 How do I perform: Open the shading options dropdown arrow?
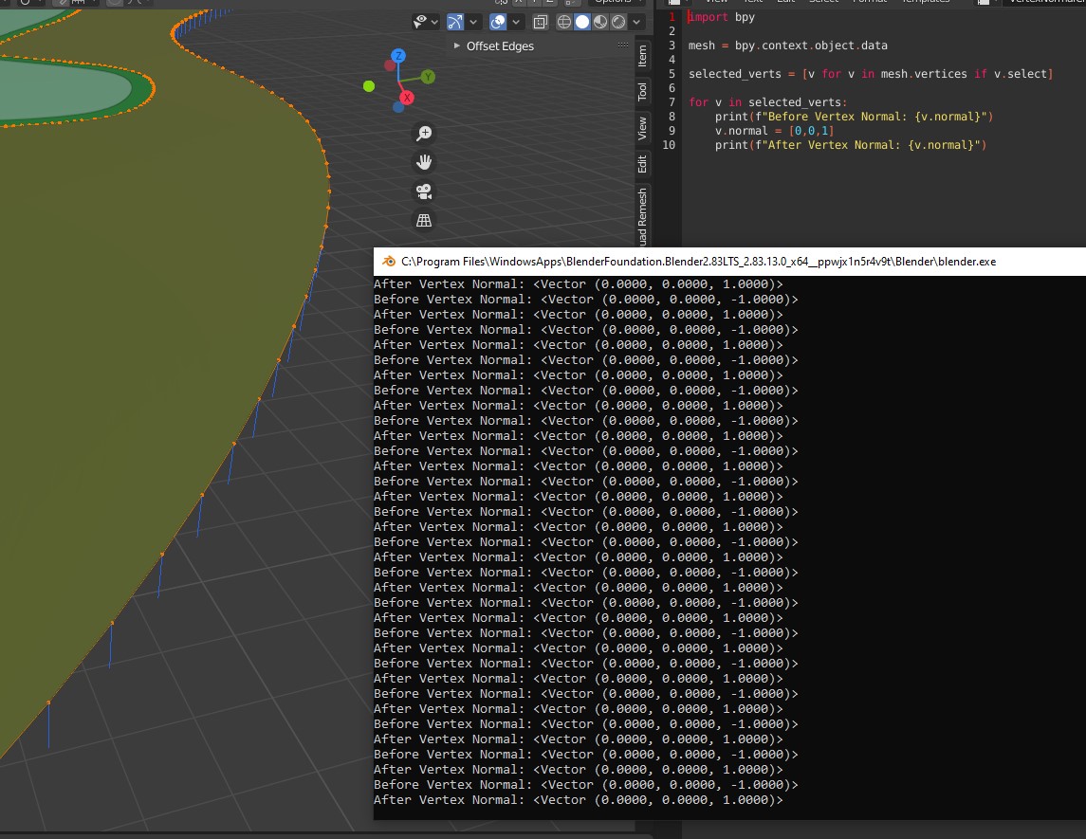click(x=636, y=22)
